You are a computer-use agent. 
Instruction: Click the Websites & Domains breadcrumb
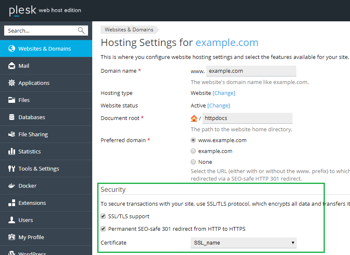pos(129,29)
